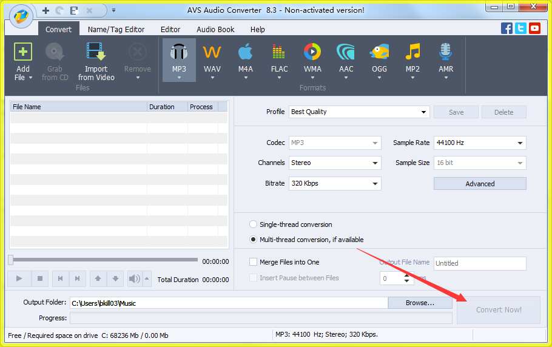This screenshot has width=552, height=347.
Task: Toggle Insert Pause between Files checkbox
Action: (253, 278)
